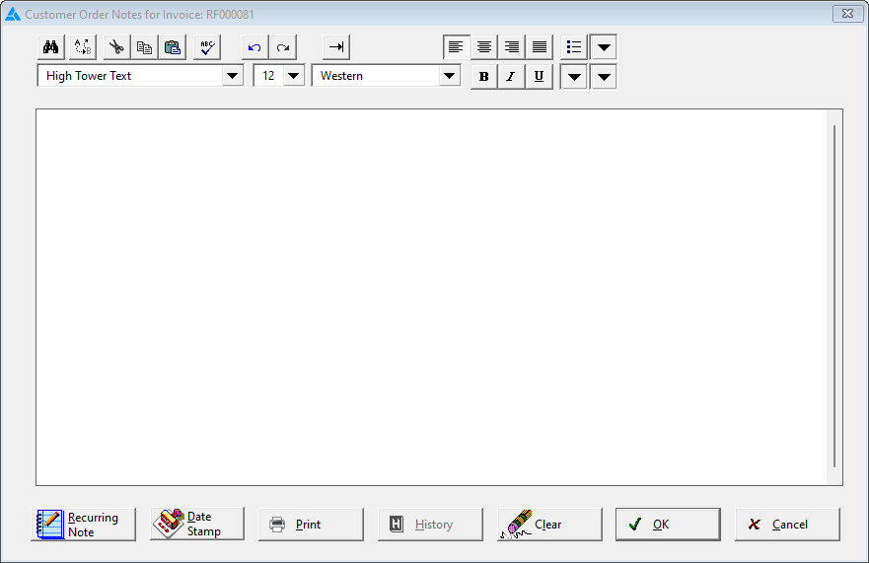This screenshot has height=563, width=869.
Task: Click the Recurring Note button
Action: (x=83, y=525)
